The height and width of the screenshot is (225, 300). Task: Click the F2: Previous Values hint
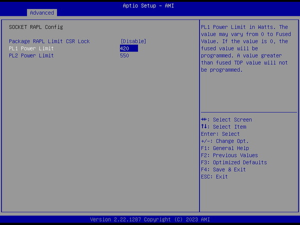(229, 155)
